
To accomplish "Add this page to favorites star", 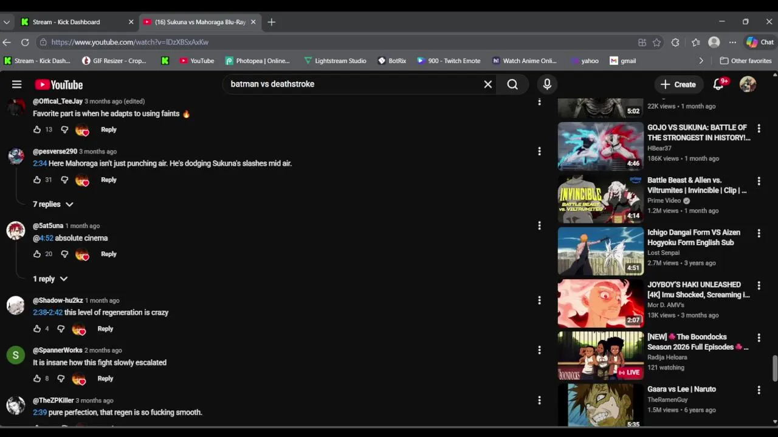I will tap(656, 42).
